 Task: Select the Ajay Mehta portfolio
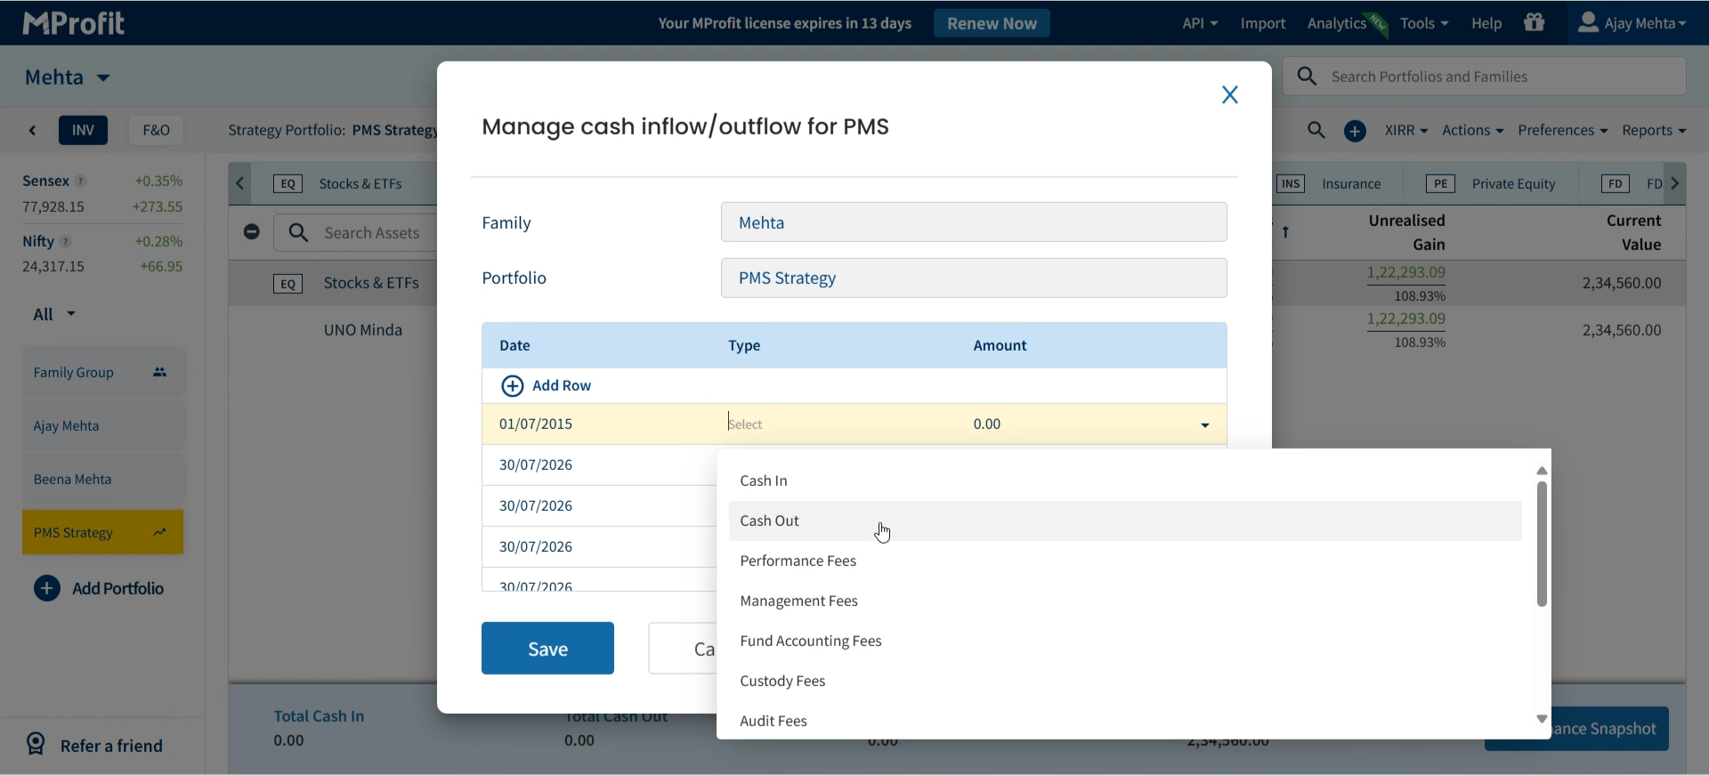103,425
